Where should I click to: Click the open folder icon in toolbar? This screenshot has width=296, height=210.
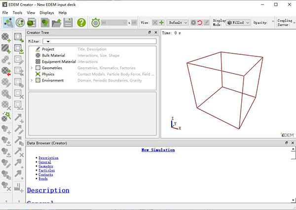point(57,22)
